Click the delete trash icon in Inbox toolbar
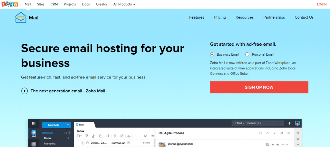Viewport: 330px width, 147px height. [115, 136]
